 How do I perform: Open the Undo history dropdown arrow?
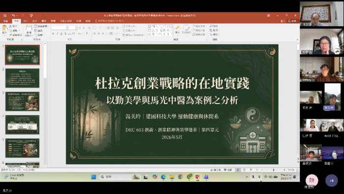[x=17, y=15]
